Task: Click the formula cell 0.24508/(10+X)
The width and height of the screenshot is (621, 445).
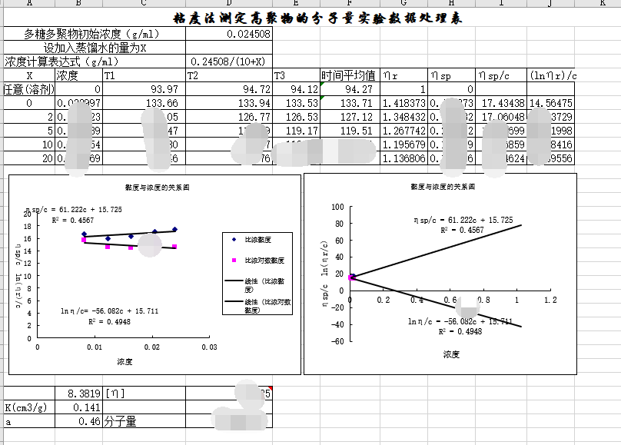Action: (229, 61)
